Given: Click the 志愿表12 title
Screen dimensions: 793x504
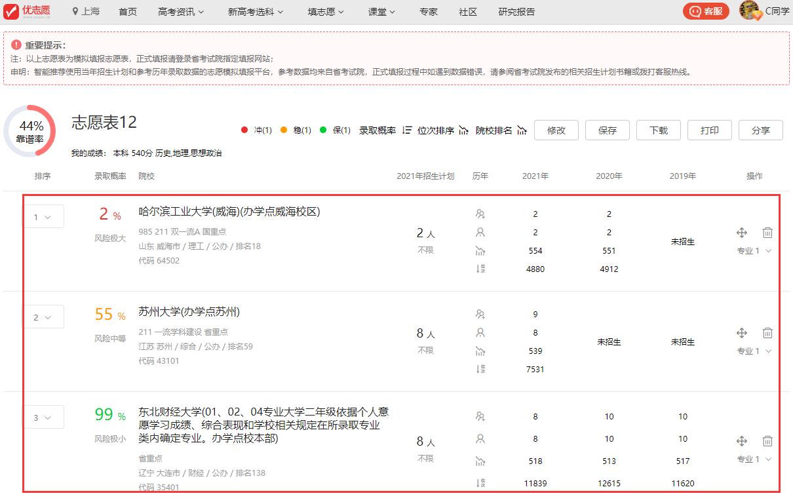Looking at the screenshot, I should pos(104,123).
